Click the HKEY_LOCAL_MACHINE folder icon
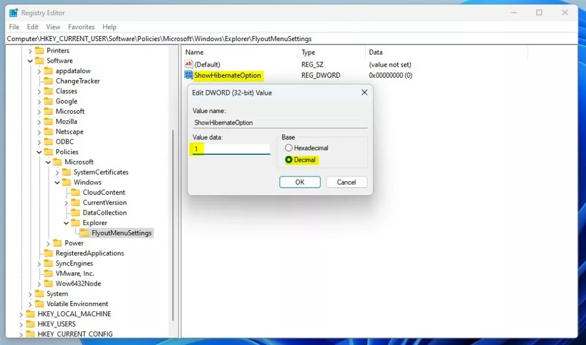586x345 pixels. [31, 314]
